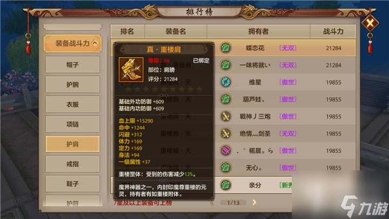Click the 真·重楼肩 golden shoulder item thumbnail
Screen dimensions: 389x219
pos(131,70)
